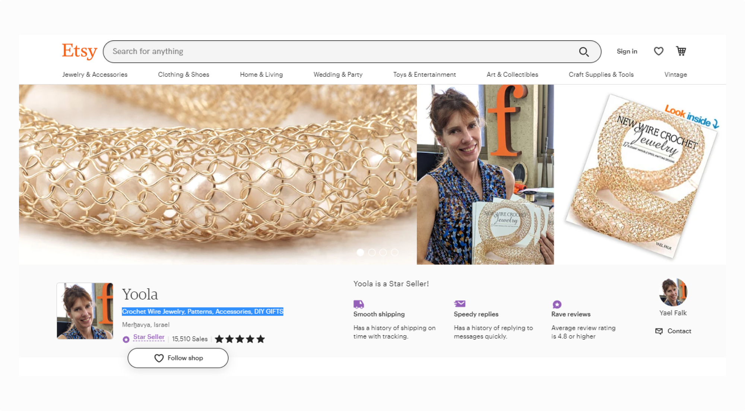The image size is (745, 411).
Task: Click the 15,510 Sales text
Action: pos(190,339)
